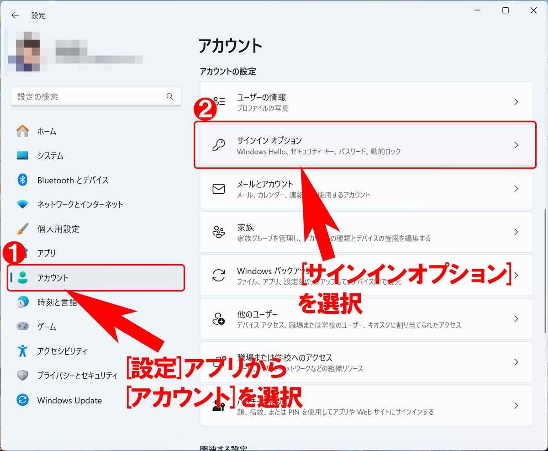
Task: Expand the 家族 row chevron
Action: click(516, 232)
